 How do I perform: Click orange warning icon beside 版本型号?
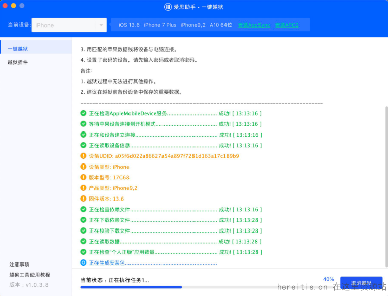pos(83,177)
